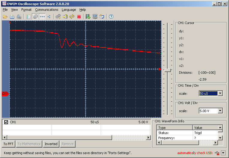Select the Status: row in WaveForm Info
The height and width of the screenshot is (158, 229).
pyautogui.click(x=187, y=133)
